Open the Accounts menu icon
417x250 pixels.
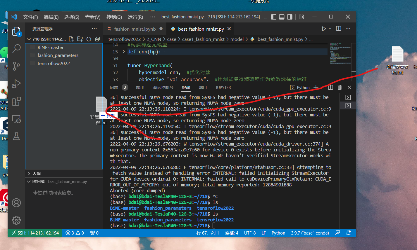tap(16, 202)
